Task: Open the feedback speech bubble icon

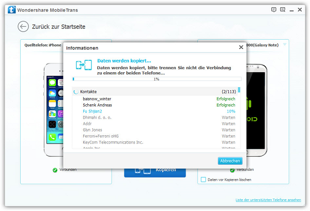Action: click(x=274, y=9)
